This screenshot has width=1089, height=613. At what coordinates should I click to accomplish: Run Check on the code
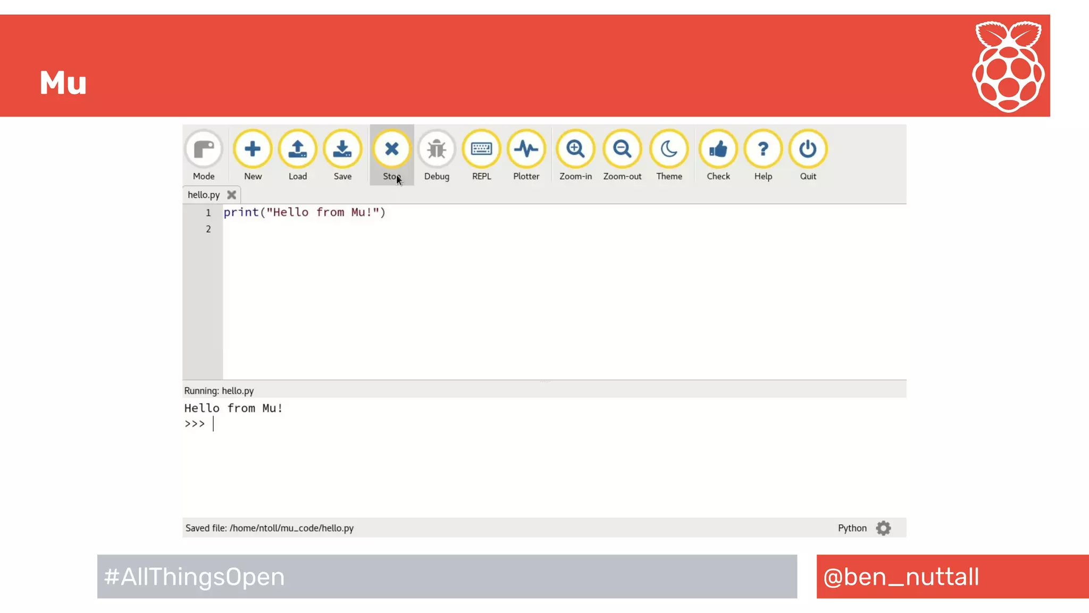point(718,150)
